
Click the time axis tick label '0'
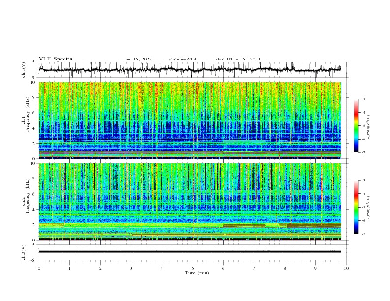click(39, 268)
